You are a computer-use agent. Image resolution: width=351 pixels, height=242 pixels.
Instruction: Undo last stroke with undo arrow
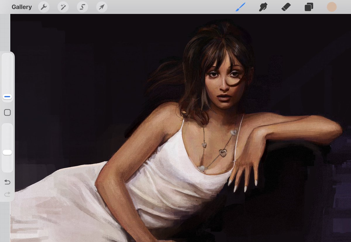tap(7, 182)
